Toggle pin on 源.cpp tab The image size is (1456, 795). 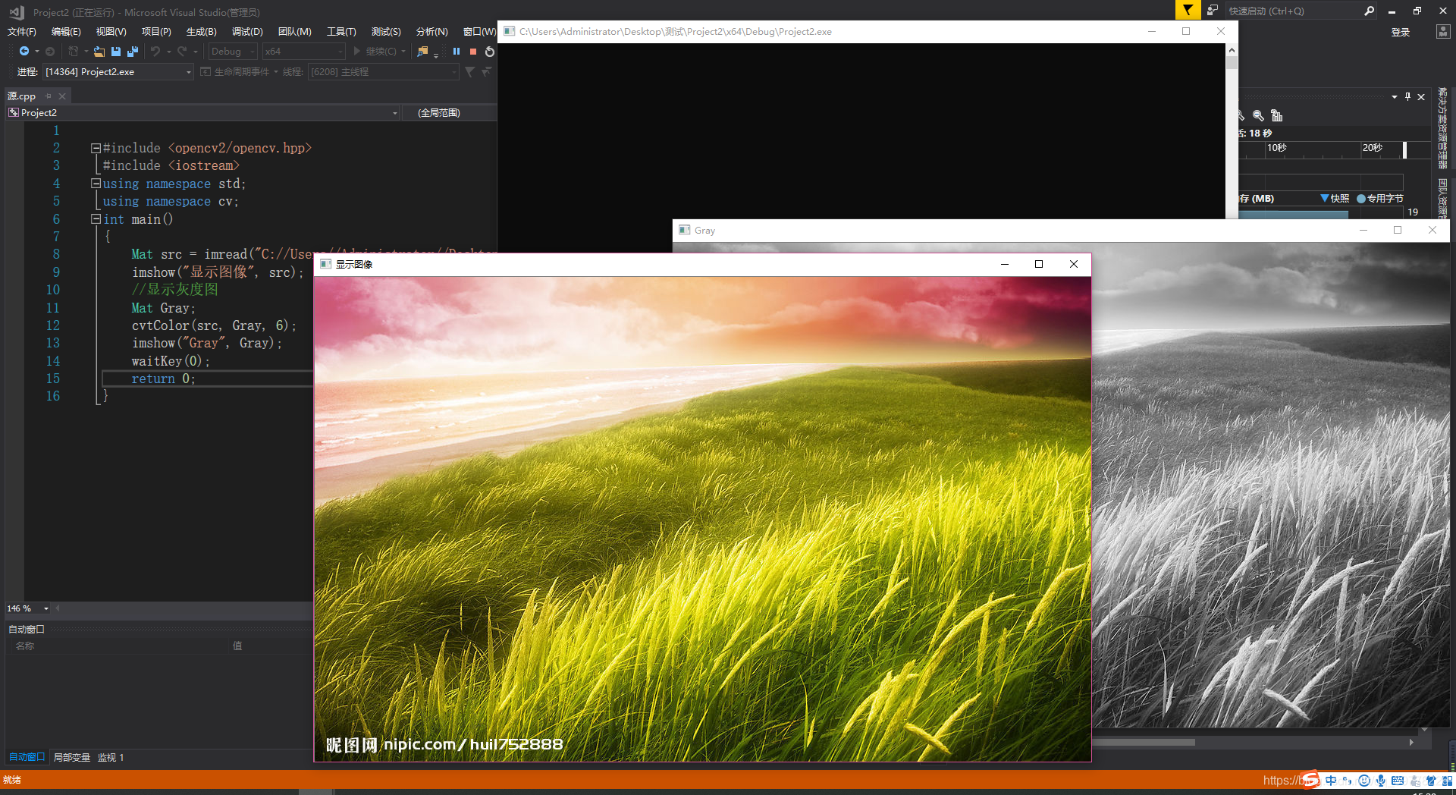click(x=48, y=96)
